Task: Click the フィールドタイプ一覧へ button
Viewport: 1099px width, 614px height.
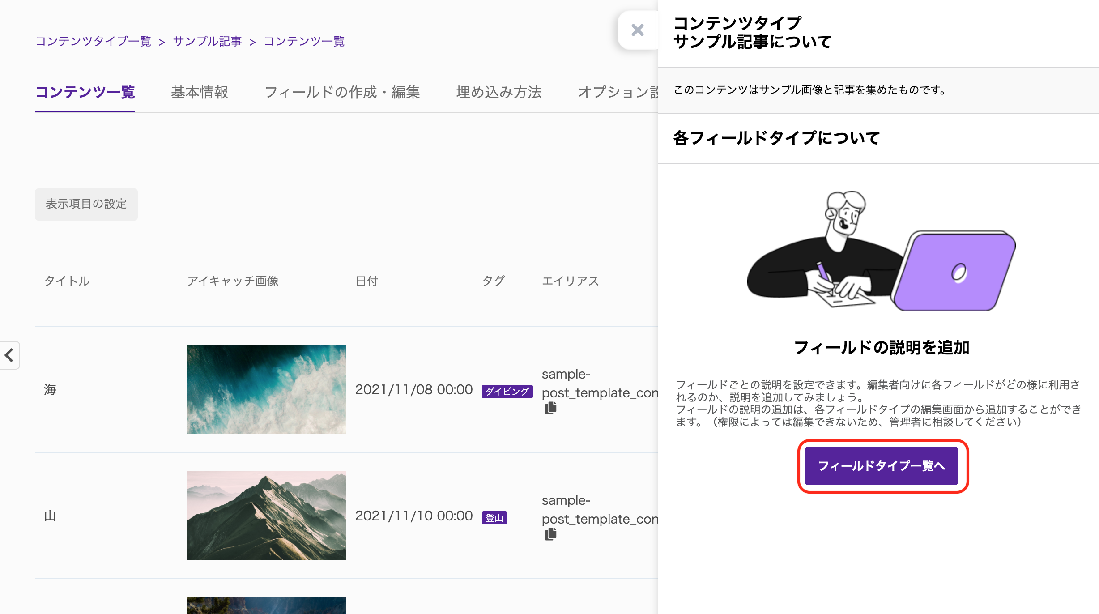Action: click(x=882, y=466)
